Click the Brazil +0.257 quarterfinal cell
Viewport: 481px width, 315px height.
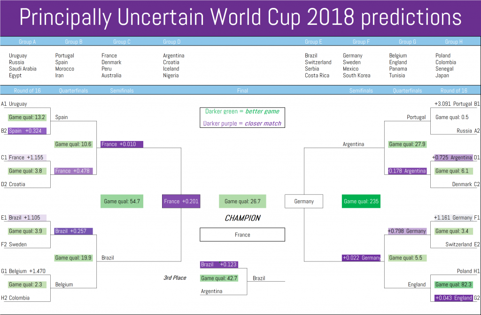[x=73, y=231]
